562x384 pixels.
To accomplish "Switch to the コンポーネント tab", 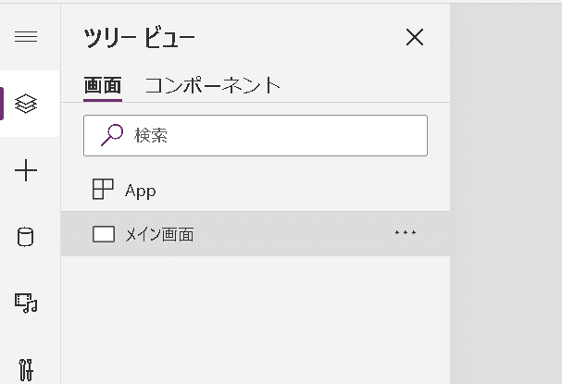I will coord(213,86).
